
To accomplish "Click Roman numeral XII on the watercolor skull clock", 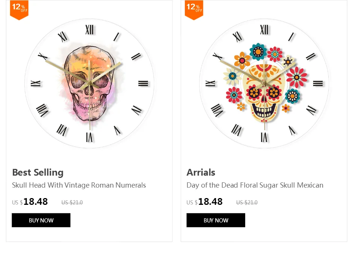I will (x=89, y=29).
